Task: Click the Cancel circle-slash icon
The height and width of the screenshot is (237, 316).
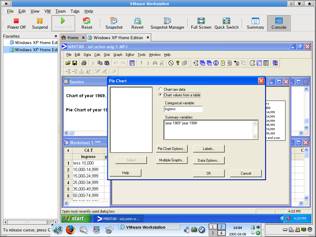Action: (171, 63)
